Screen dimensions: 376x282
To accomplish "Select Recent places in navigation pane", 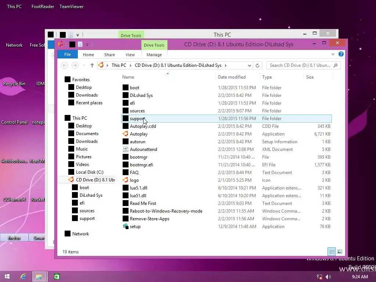I will 89,103.
